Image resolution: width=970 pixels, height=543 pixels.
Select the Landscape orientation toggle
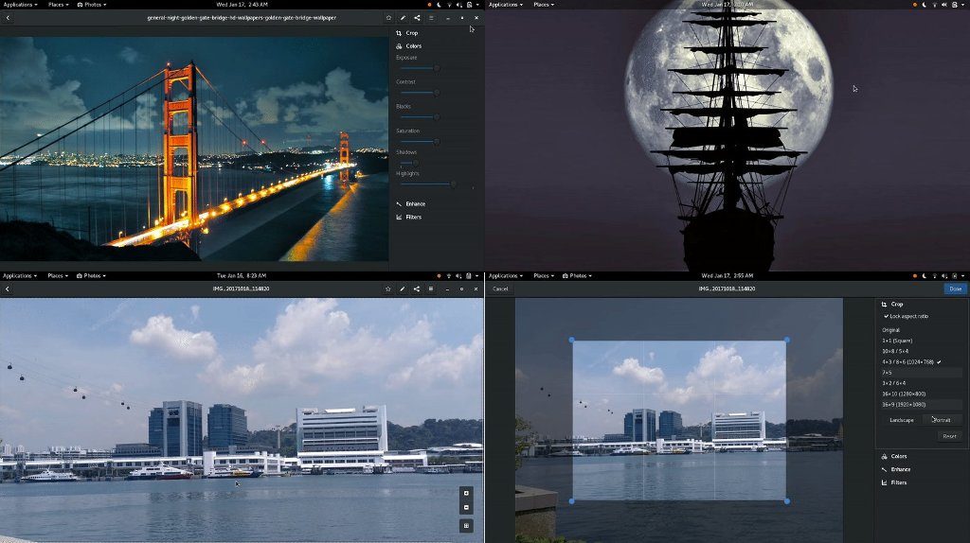(x=901, y=419)
